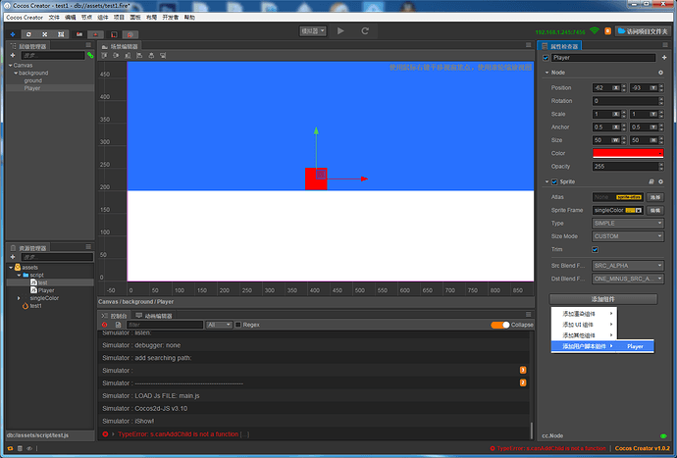Collapse the background tree node

tap(16, 73)
